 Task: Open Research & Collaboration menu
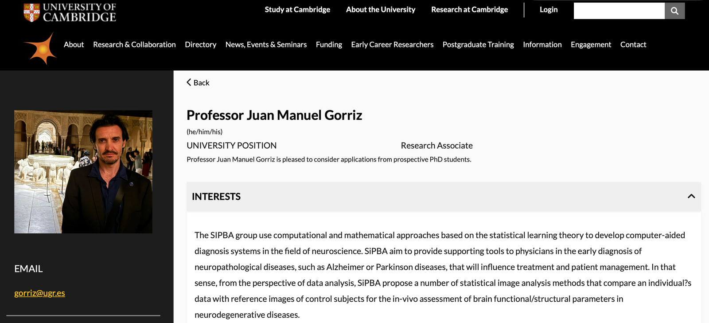134,44
